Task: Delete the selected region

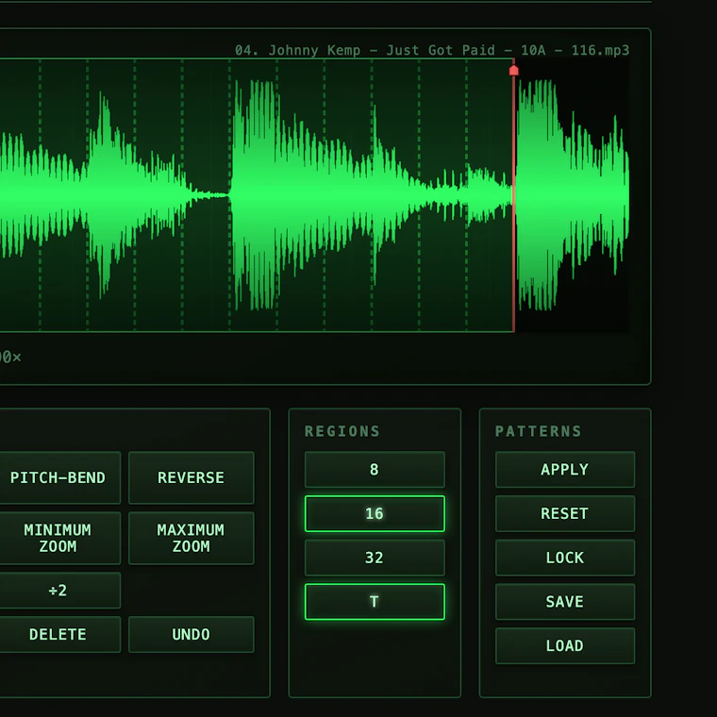Action: [x=58, y=634]
